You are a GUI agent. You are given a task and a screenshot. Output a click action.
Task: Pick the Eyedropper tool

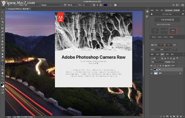point(2,31)
